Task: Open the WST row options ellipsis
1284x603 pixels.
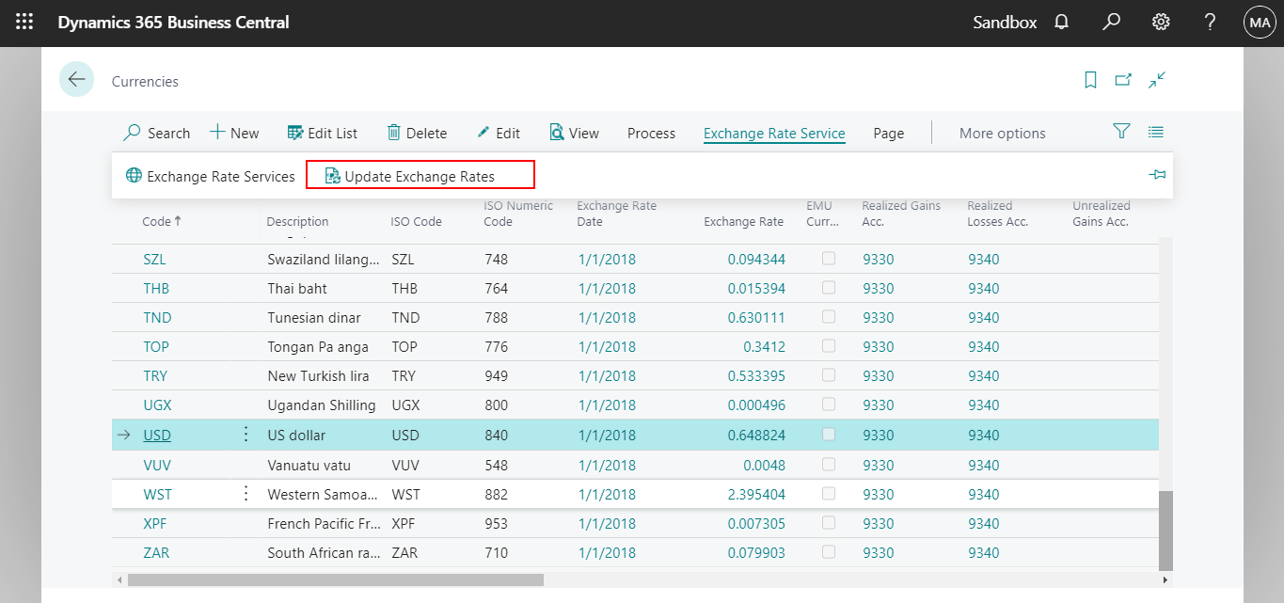Action: tap(246, 493)
